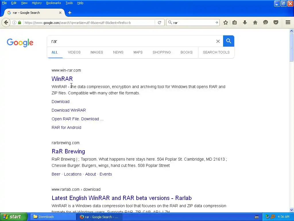Open the View menu
The width and height of the screenshot is (294, 221).
click(x=24, y=3)
